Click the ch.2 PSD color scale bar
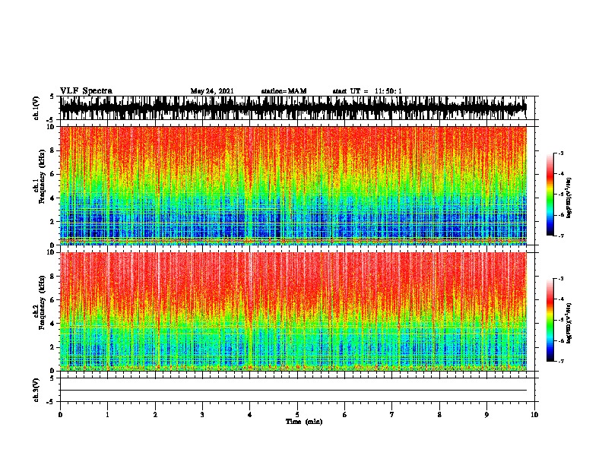The width and height of the screenshot is (602, 465). coord(550,320)
